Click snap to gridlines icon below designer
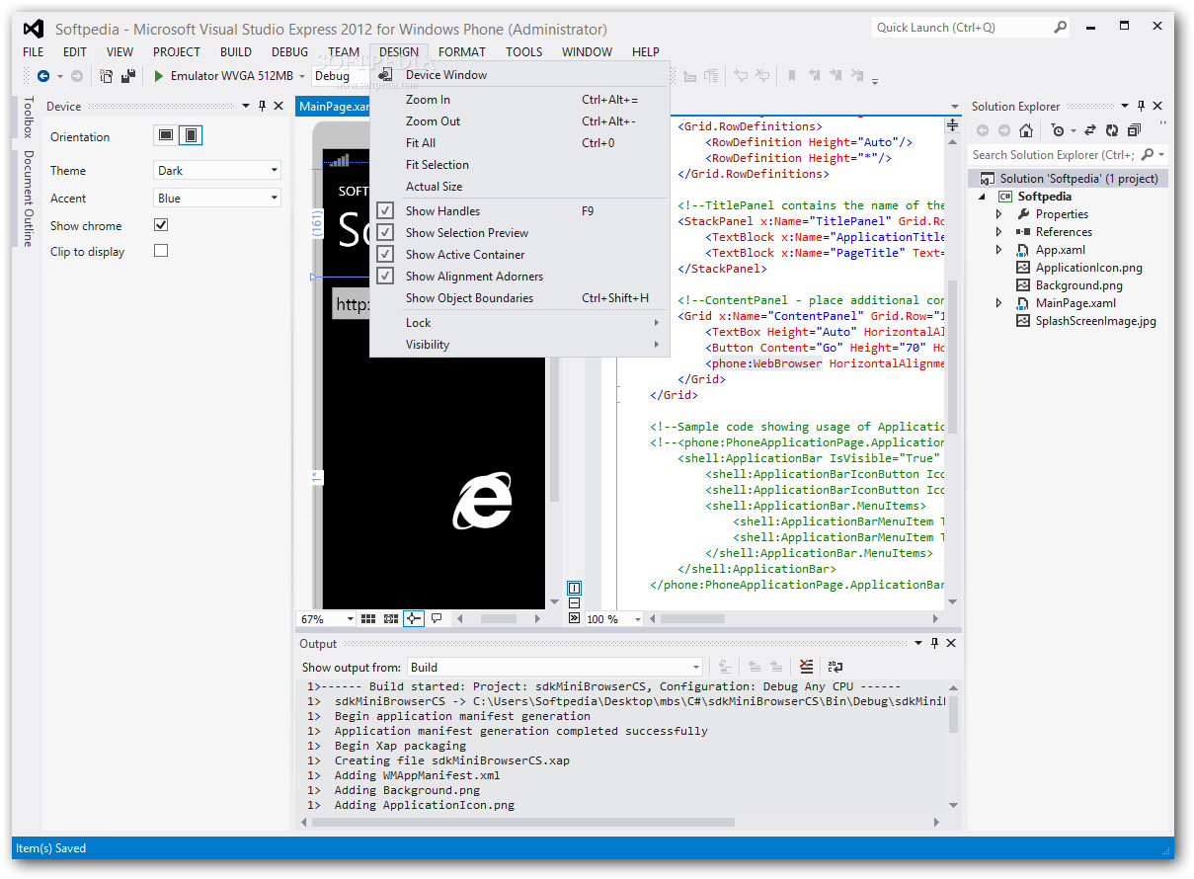Image resolution: width=1194 pixels, height=879 pixels. pos(390,618)
